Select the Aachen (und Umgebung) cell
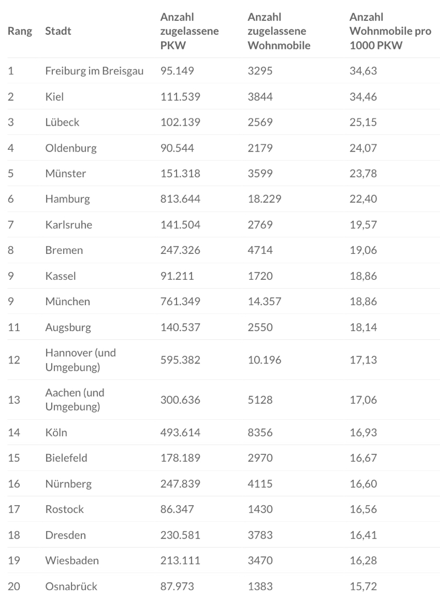 pos(74,400)
